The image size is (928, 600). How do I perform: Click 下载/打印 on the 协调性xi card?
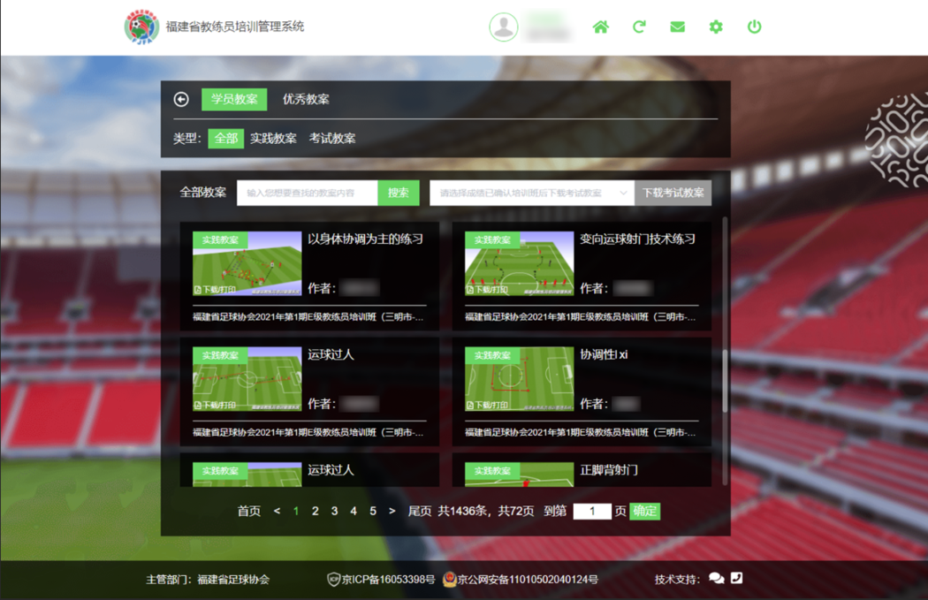point(487,405)
